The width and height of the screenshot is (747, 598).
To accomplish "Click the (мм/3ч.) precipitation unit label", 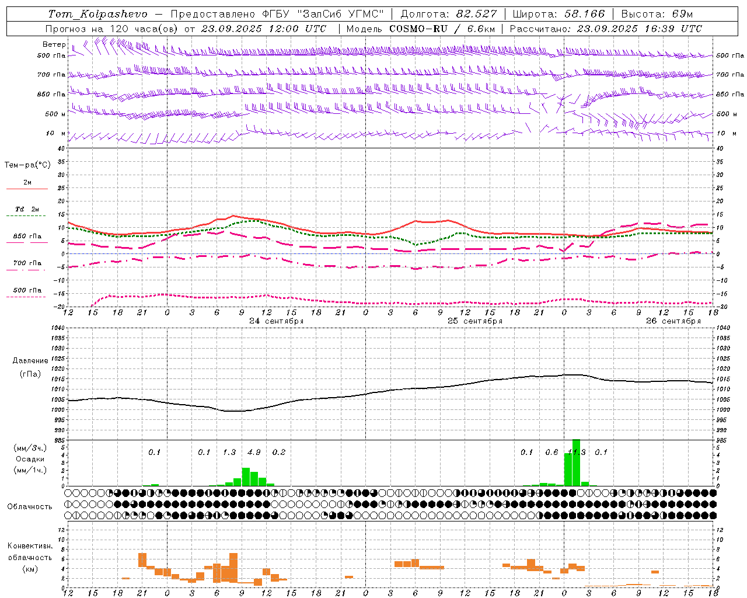I will 31,448.
